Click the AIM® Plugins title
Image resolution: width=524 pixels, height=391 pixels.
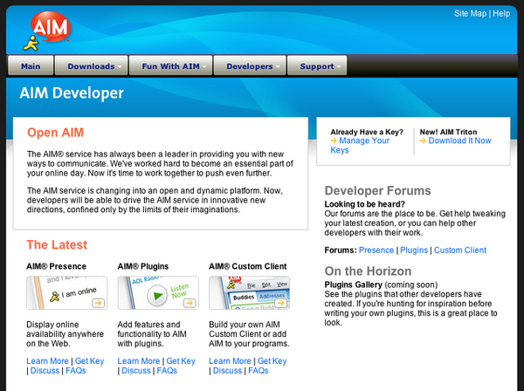click(143, 266)
